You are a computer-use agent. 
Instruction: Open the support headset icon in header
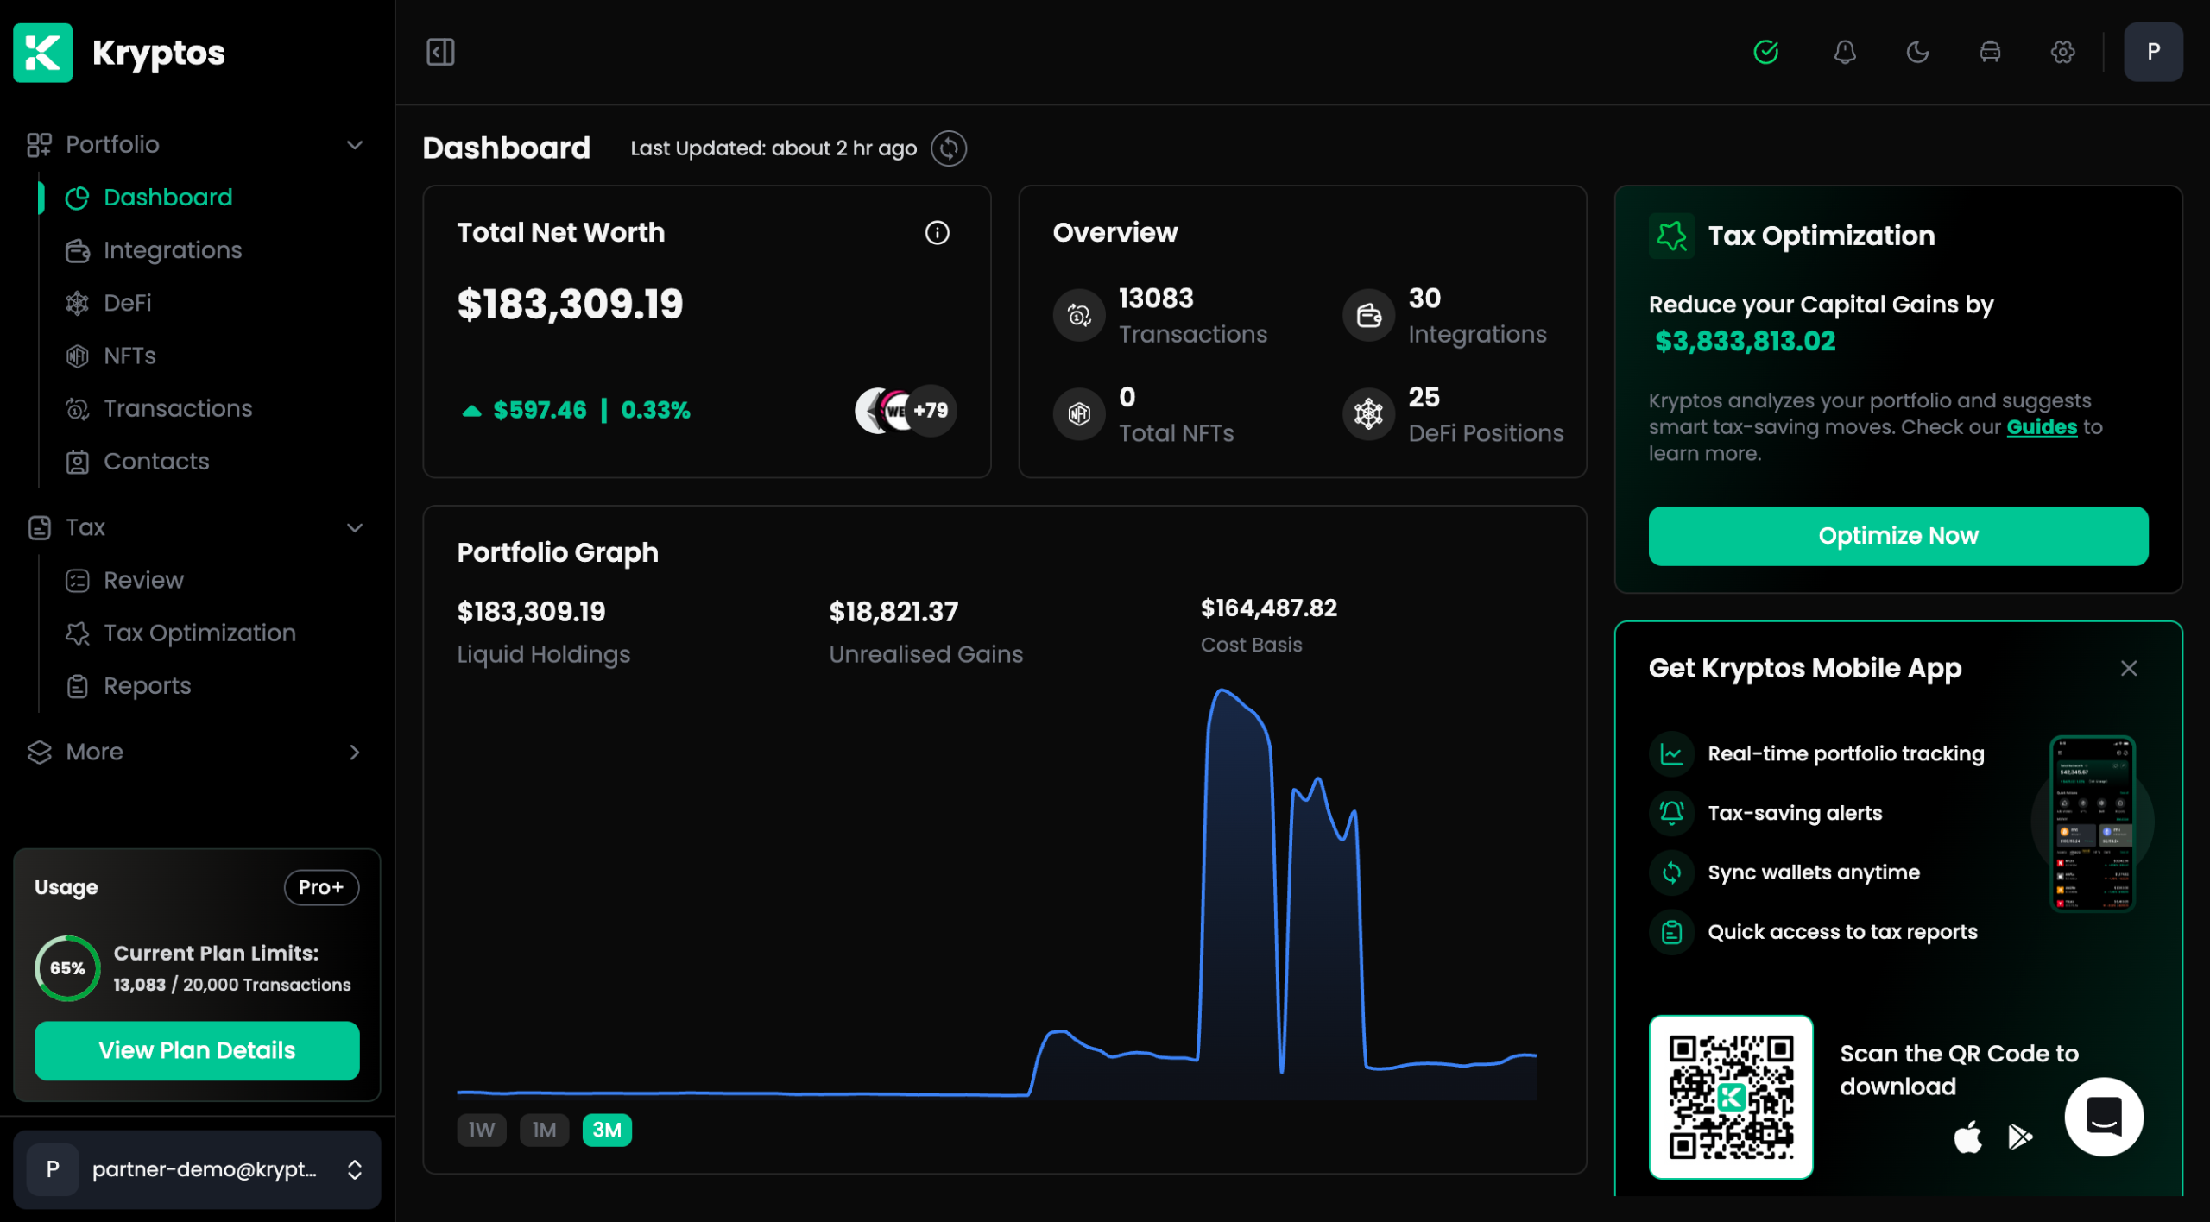(1990, 52)
